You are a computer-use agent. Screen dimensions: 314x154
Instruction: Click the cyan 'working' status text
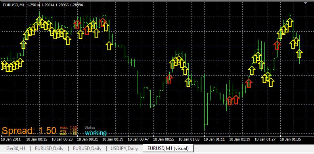click(96, 133)
